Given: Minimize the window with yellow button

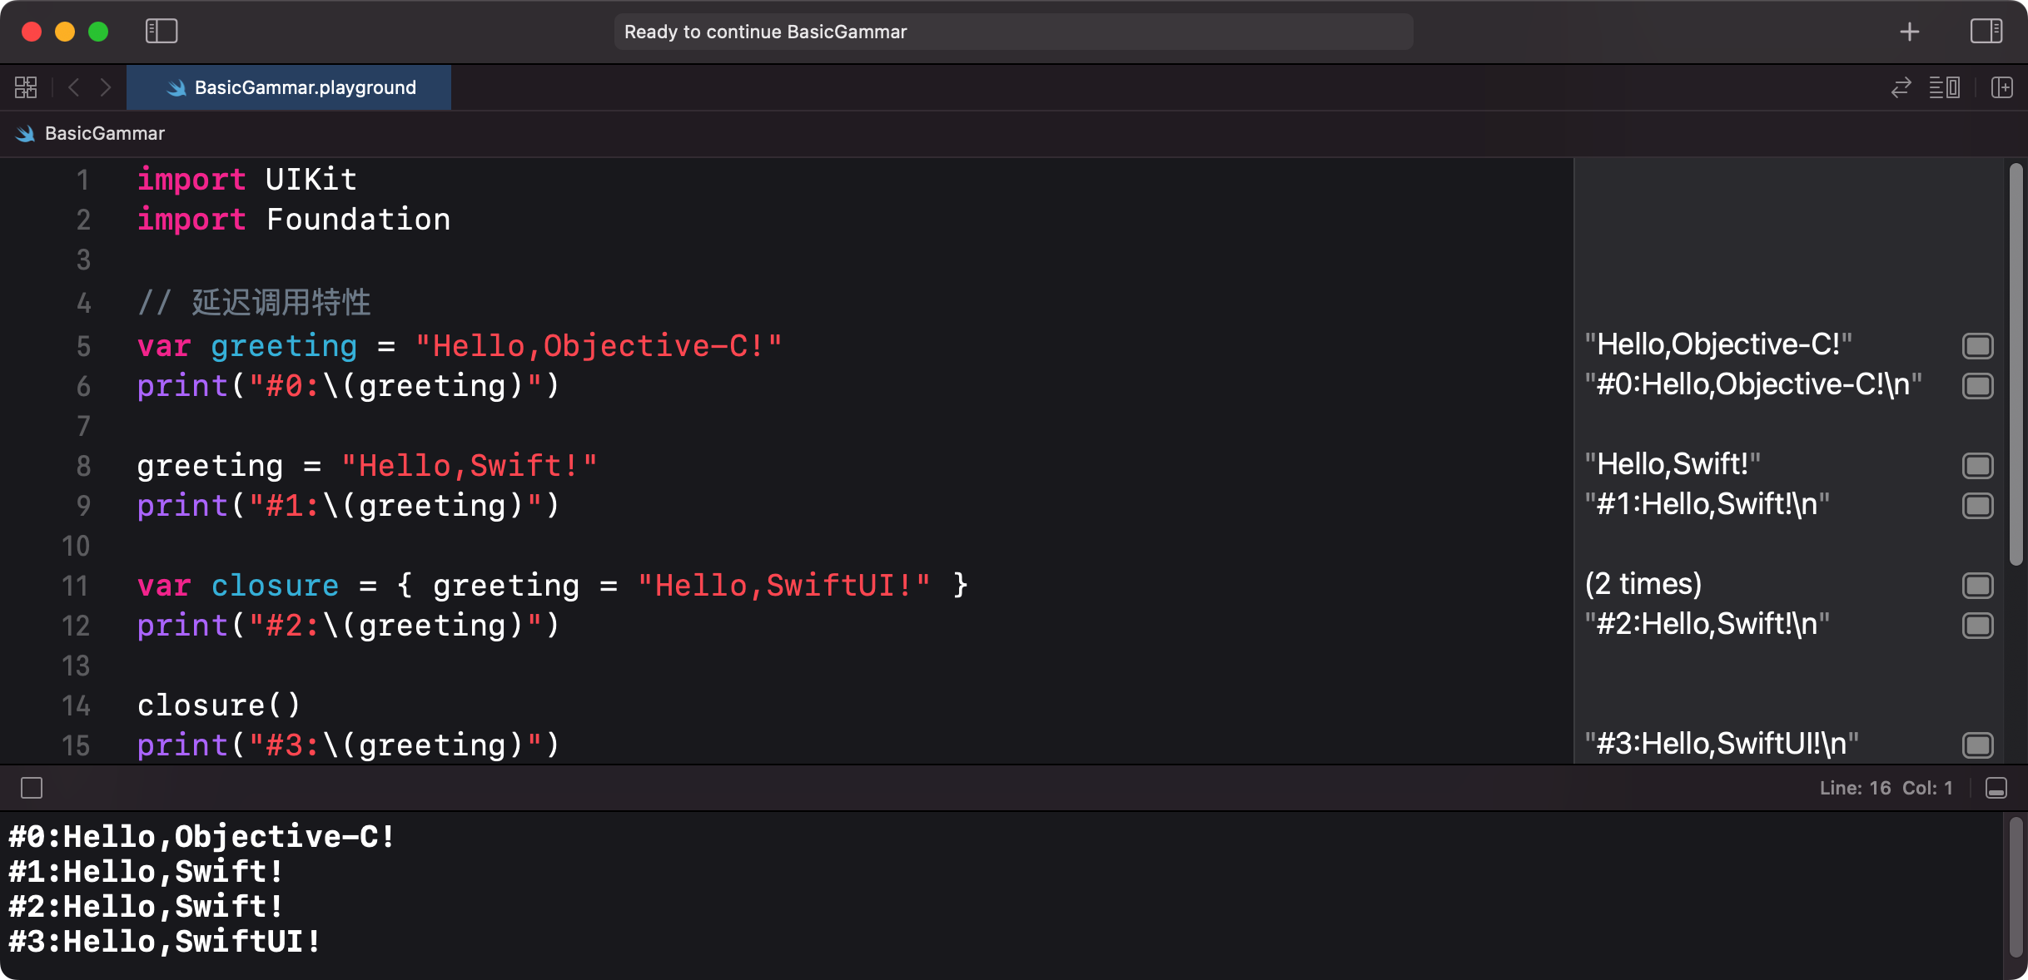Looking at the screenshot, I should click(x=65, y=32).
